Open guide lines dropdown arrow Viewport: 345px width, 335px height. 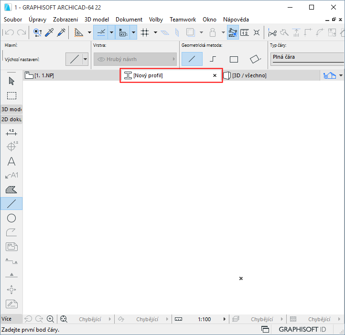pyautogui.click(x=89, y=32)
